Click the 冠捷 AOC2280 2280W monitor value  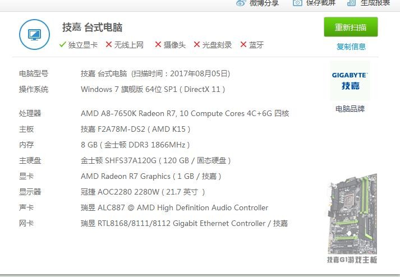click(x=143, y=192)
